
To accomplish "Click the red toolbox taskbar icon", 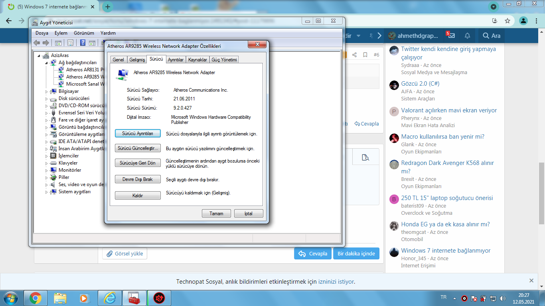I will coord(134,298).
